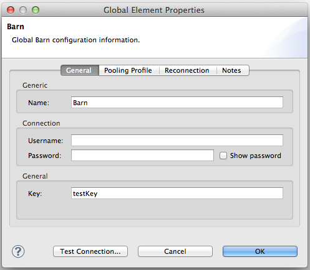This screenshot has height=270, width=310.
Task: Switch to the Reconnection tab
Action: [188, 70]
